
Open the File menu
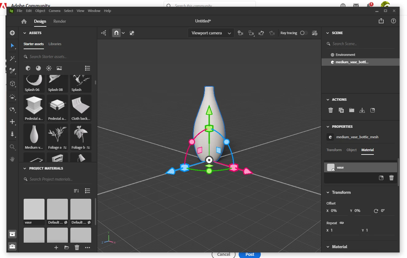(19, 11)
